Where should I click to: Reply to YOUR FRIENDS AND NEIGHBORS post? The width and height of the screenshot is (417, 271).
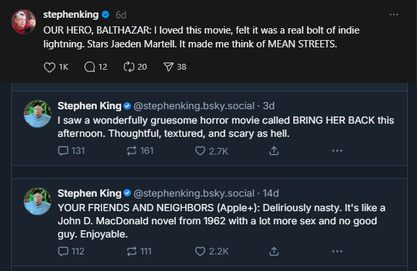pos(63,251)
